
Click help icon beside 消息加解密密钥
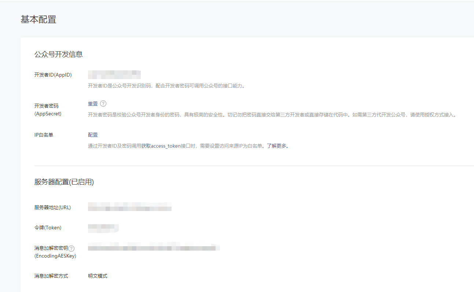point(71,249)
